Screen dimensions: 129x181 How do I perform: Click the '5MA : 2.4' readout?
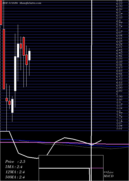coord(14,167)
